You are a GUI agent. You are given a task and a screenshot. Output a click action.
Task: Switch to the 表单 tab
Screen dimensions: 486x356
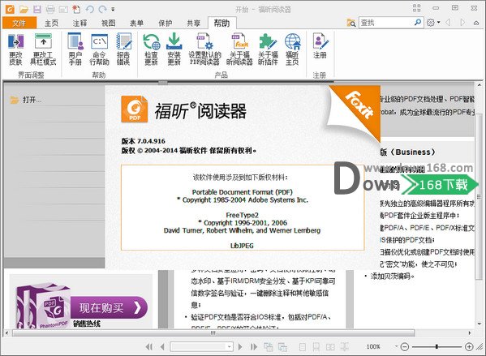(136, 23)
